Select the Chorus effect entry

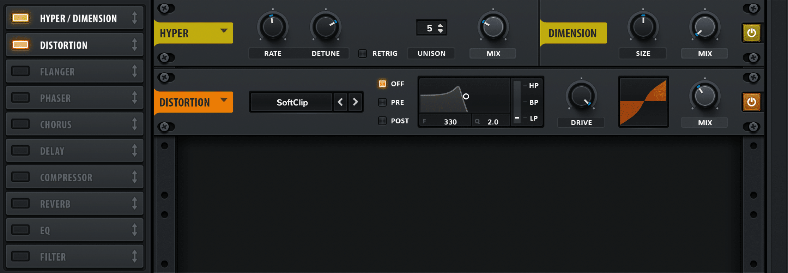pyautogui.click(x=75, y=124)
